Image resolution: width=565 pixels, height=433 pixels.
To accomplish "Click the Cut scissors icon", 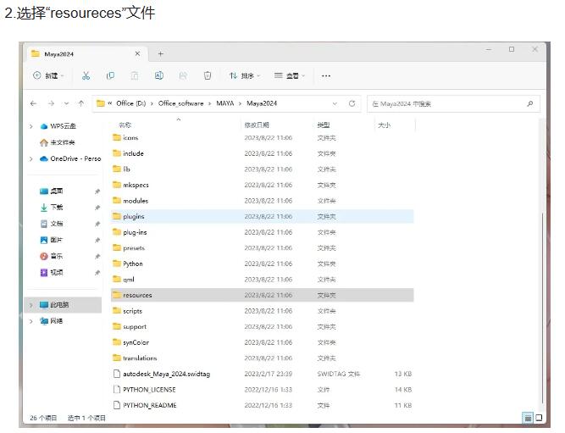I will 86,76.
